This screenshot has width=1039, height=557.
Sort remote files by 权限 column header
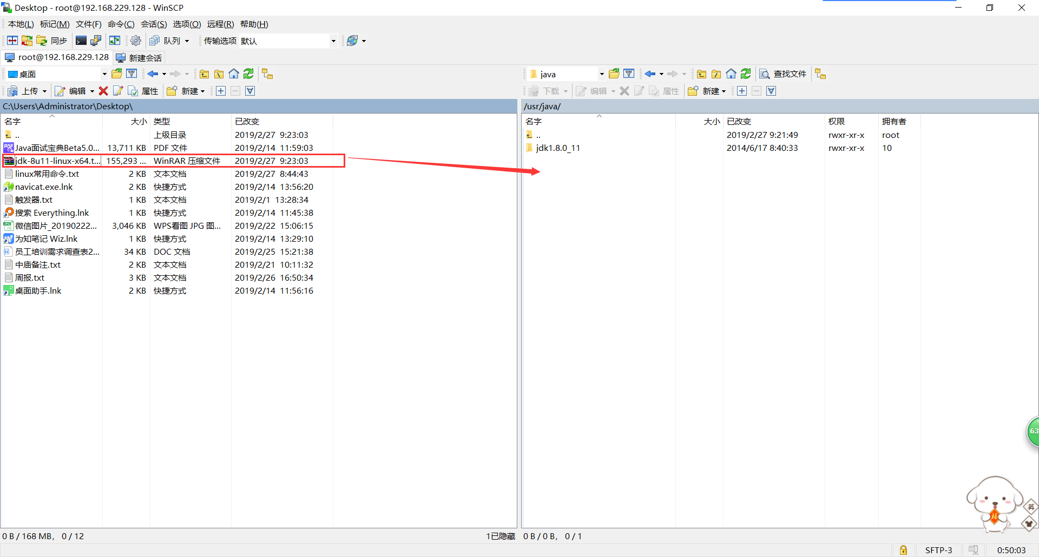point(851,121)
